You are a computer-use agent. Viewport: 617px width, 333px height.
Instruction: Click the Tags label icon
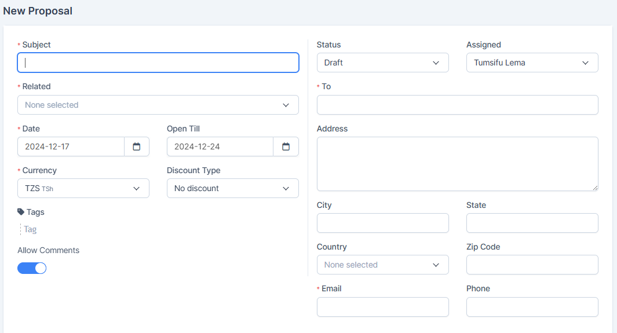(21, 212)
